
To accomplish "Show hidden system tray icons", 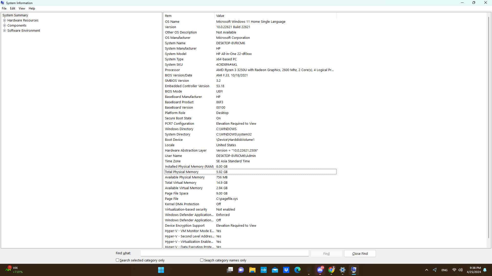I will (x=426, y=270).
